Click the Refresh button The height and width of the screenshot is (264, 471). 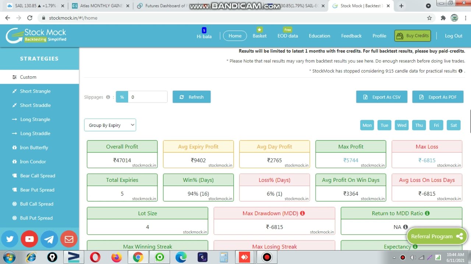pyautogui.click(x=192, y=97)
